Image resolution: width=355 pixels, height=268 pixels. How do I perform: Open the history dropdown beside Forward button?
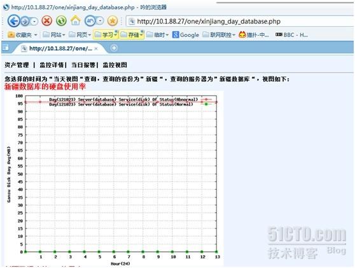tap(34, 22)
